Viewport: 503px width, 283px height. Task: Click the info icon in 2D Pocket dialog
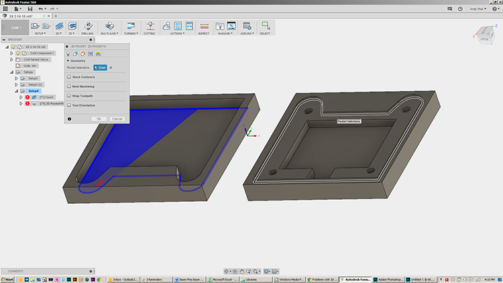point(69,119)
